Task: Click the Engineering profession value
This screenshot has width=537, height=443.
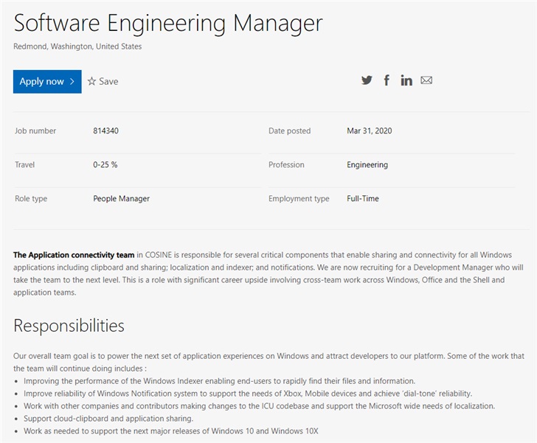Action: coord(367,165)
